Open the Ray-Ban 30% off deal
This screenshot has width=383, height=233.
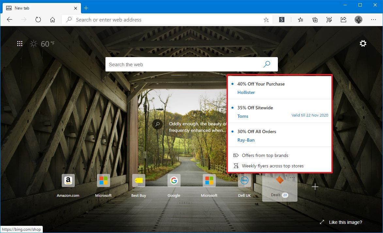tap(246, 140)
